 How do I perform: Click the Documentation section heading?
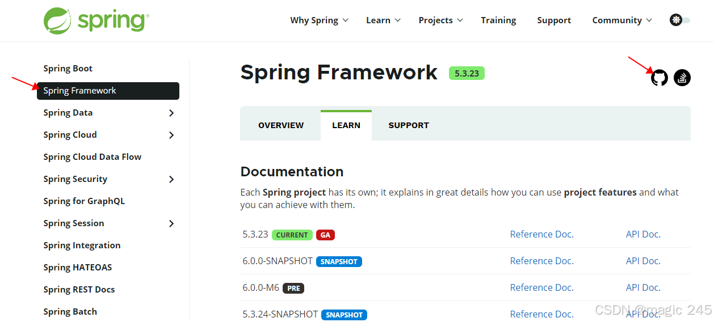pos(292,171)
